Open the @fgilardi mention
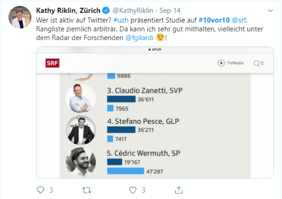This screenshot has height=199, width=282. click(138, 38)
